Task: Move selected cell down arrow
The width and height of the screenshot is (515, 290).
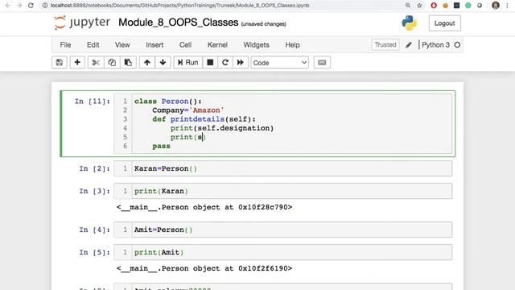Action: (x=163, y=63)
